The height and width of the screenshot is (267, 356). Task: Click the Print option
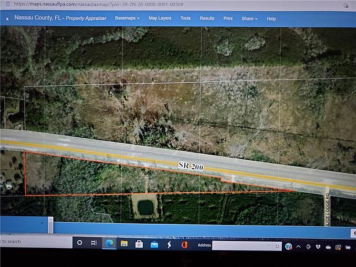point(227,19)
